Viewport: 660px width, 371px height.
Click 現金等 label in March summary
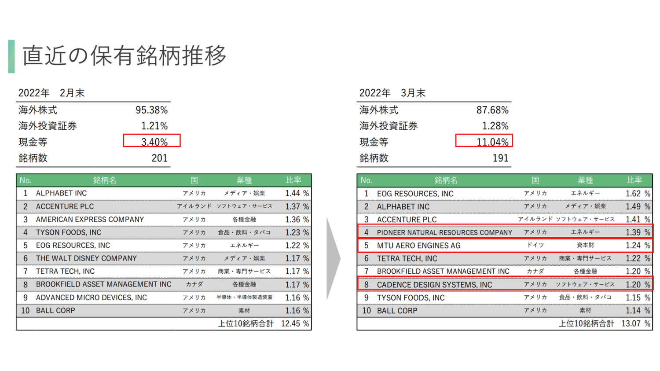click(374, 142)
